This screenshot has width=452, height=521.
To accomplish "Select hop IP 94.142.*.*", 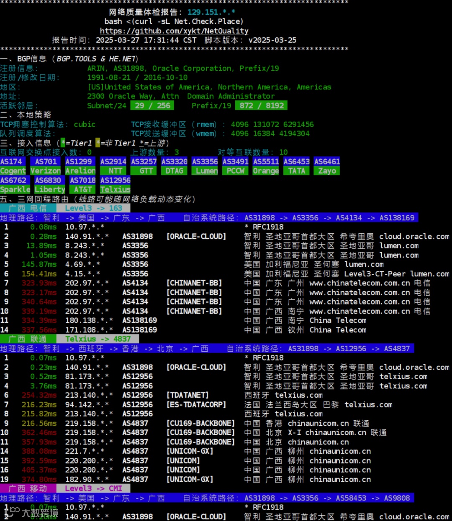I will pyautogui.click(x=87, y=404).
